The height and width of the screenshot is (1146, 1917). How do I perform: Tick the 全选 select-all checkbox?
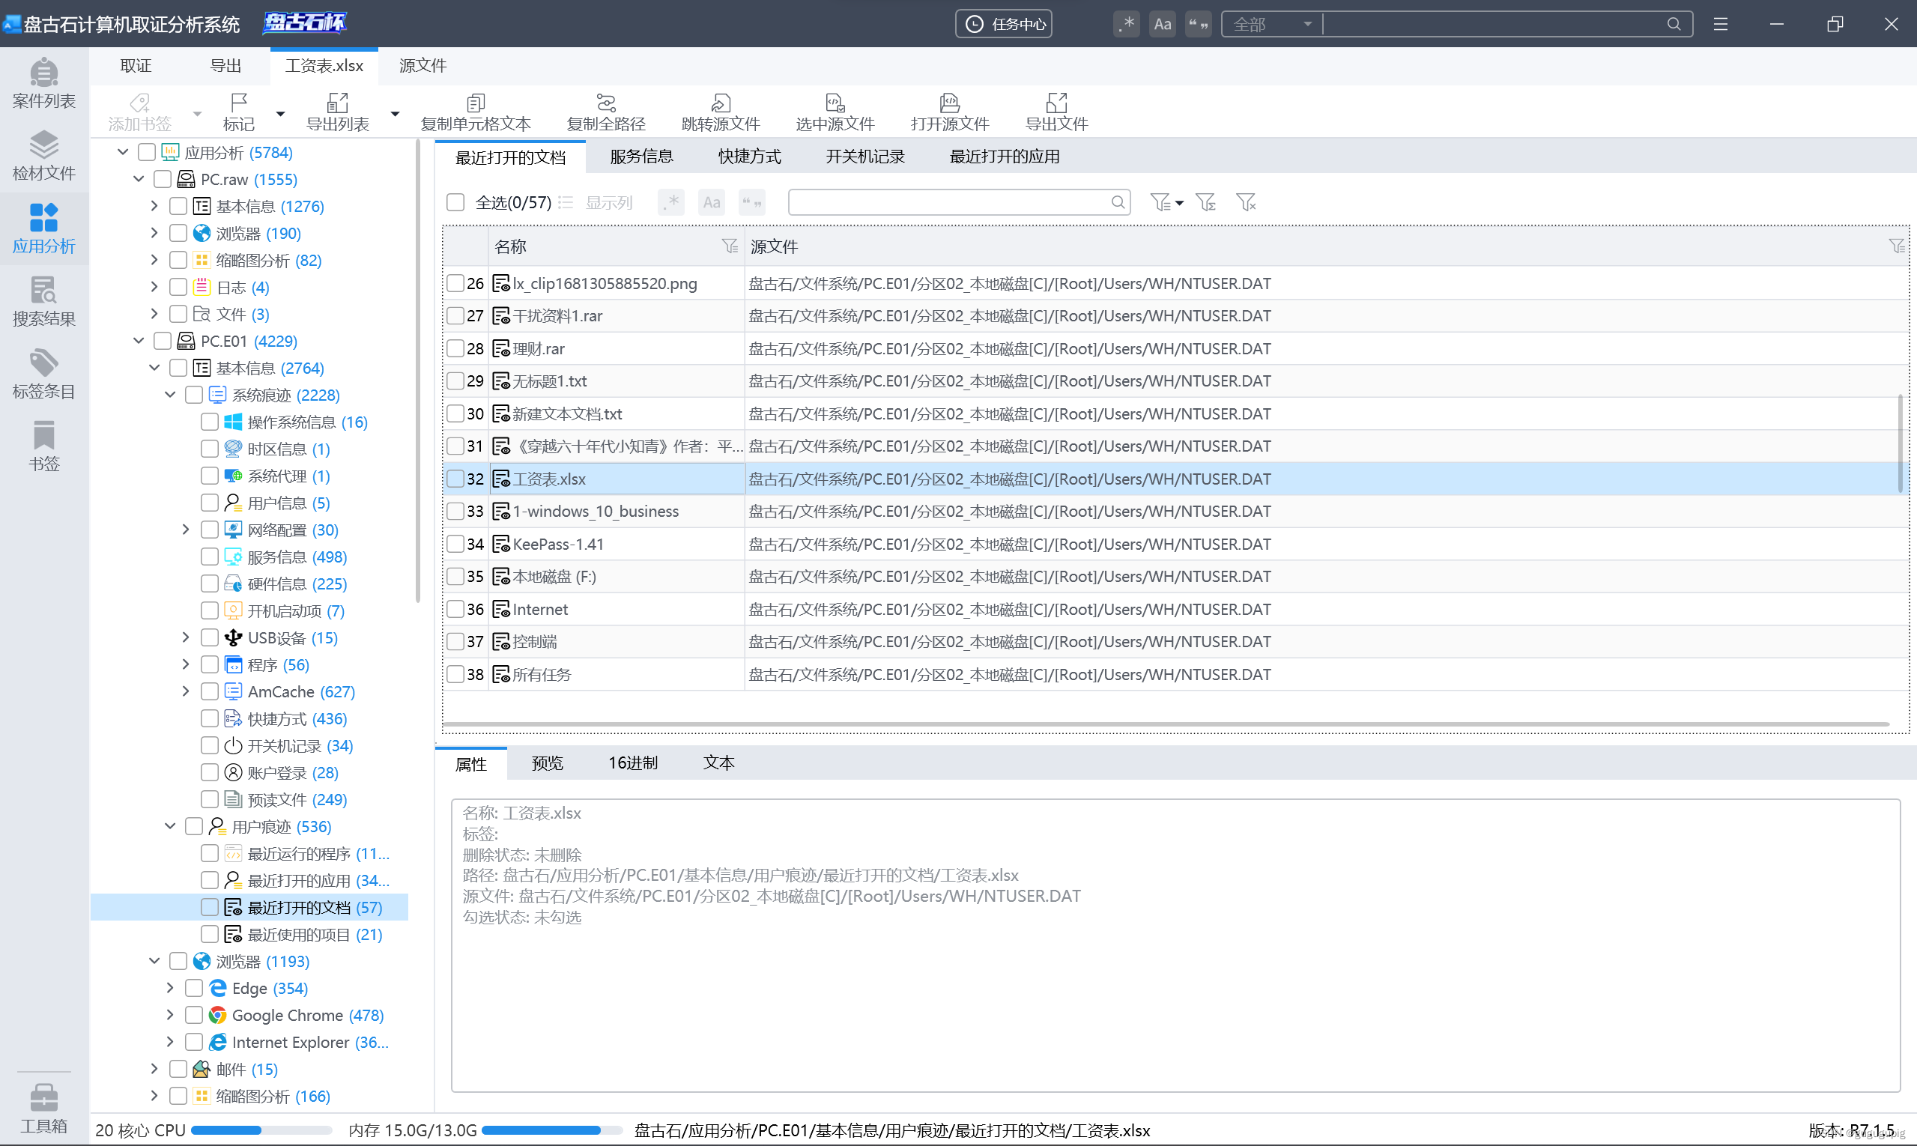coord(455,202)
